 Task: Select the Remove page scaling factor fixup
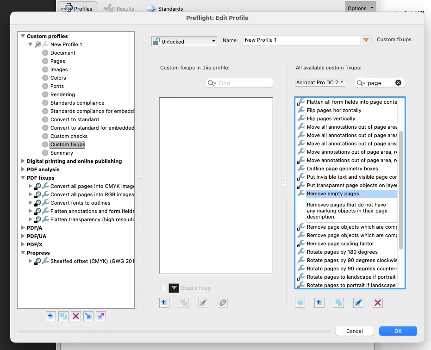[340, 244]
